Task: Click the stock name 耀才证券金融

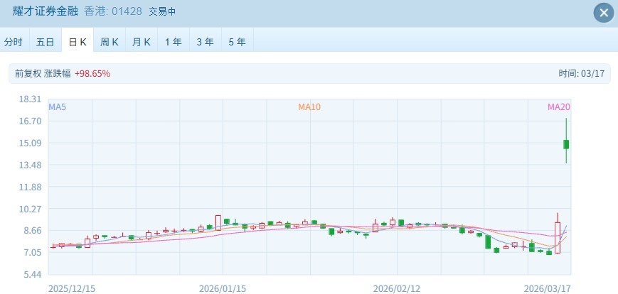Action: click(46, 12)
